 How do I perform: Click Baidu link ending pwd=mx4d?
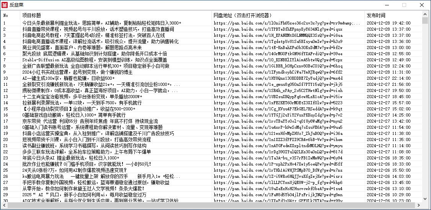click(278, 78)
